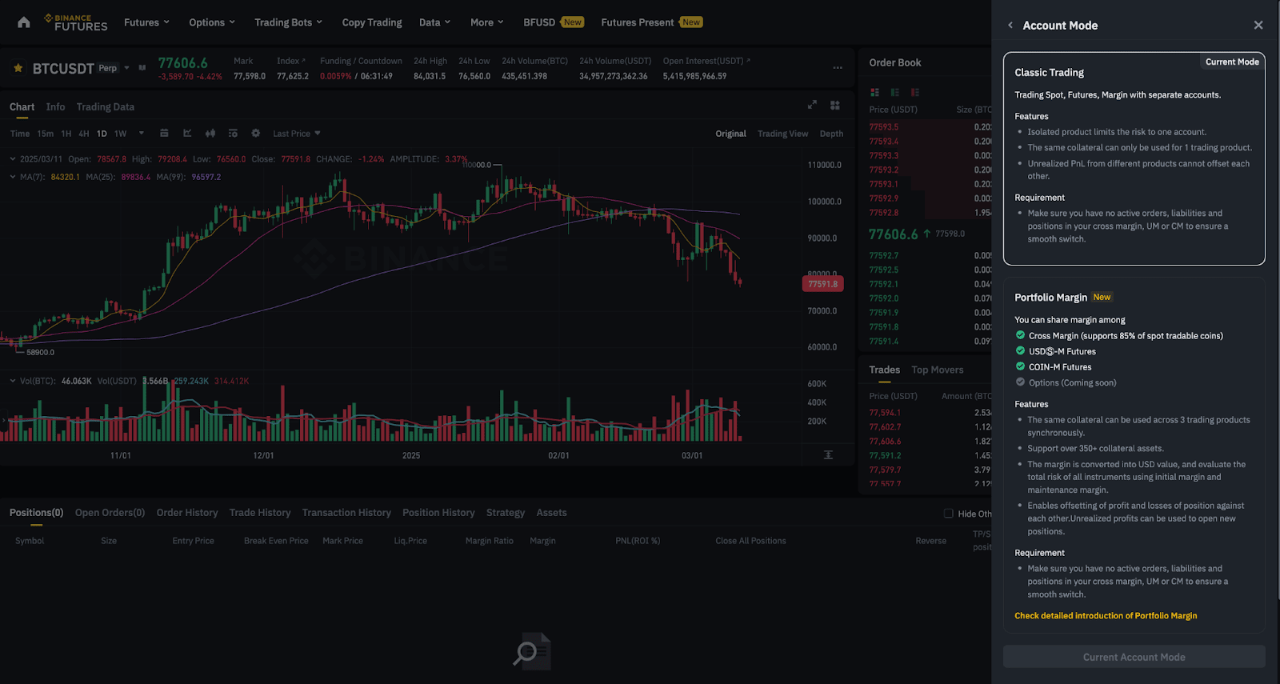Switch to the Order History tab
The image size is (1280, 684).
(187, 513)
